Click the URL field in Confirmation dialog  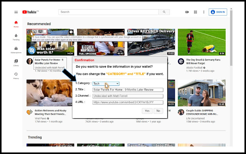128,102
